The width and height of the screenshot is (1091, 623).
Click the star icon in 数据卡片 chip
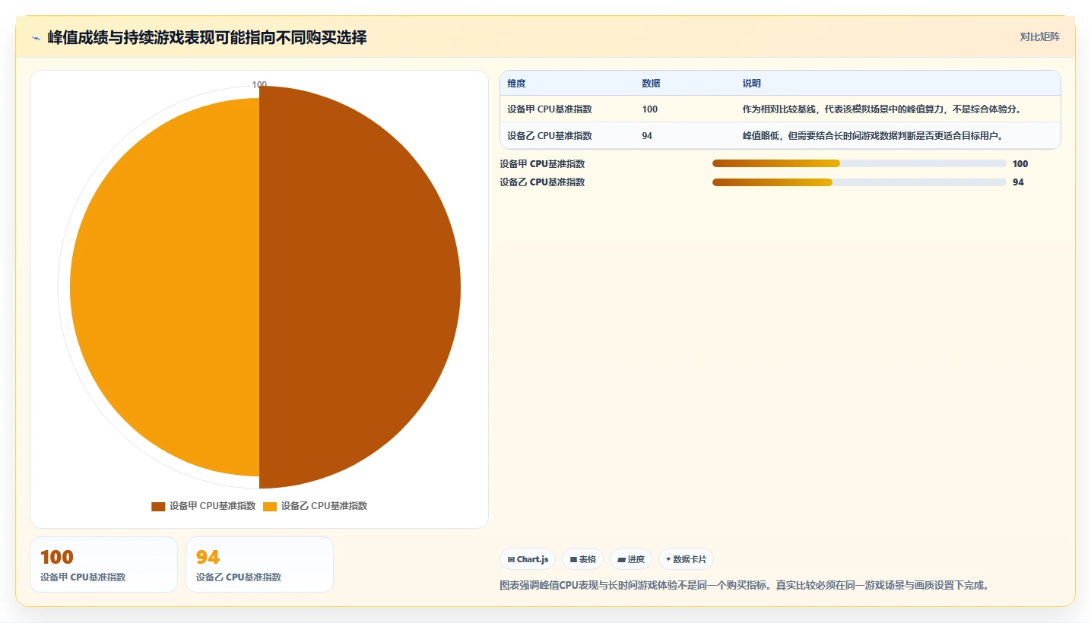(x=668, y=559)
